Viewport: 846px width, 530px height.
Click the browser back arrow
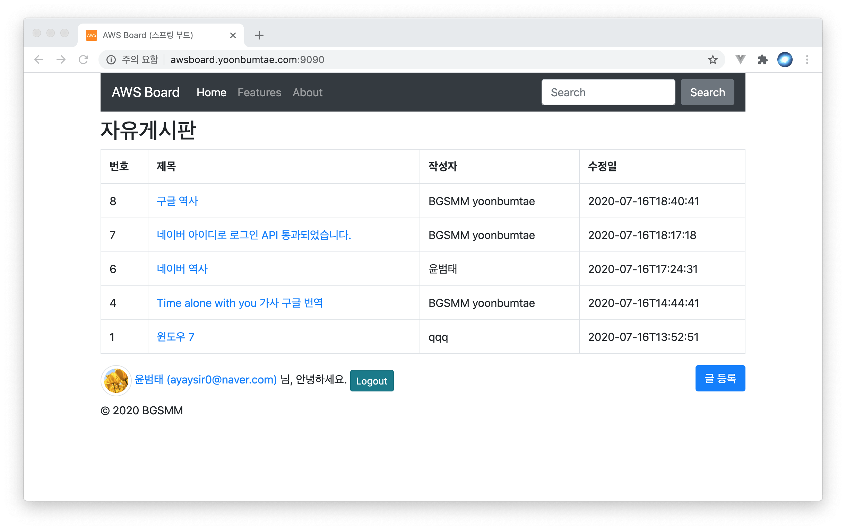click(39, 60)
